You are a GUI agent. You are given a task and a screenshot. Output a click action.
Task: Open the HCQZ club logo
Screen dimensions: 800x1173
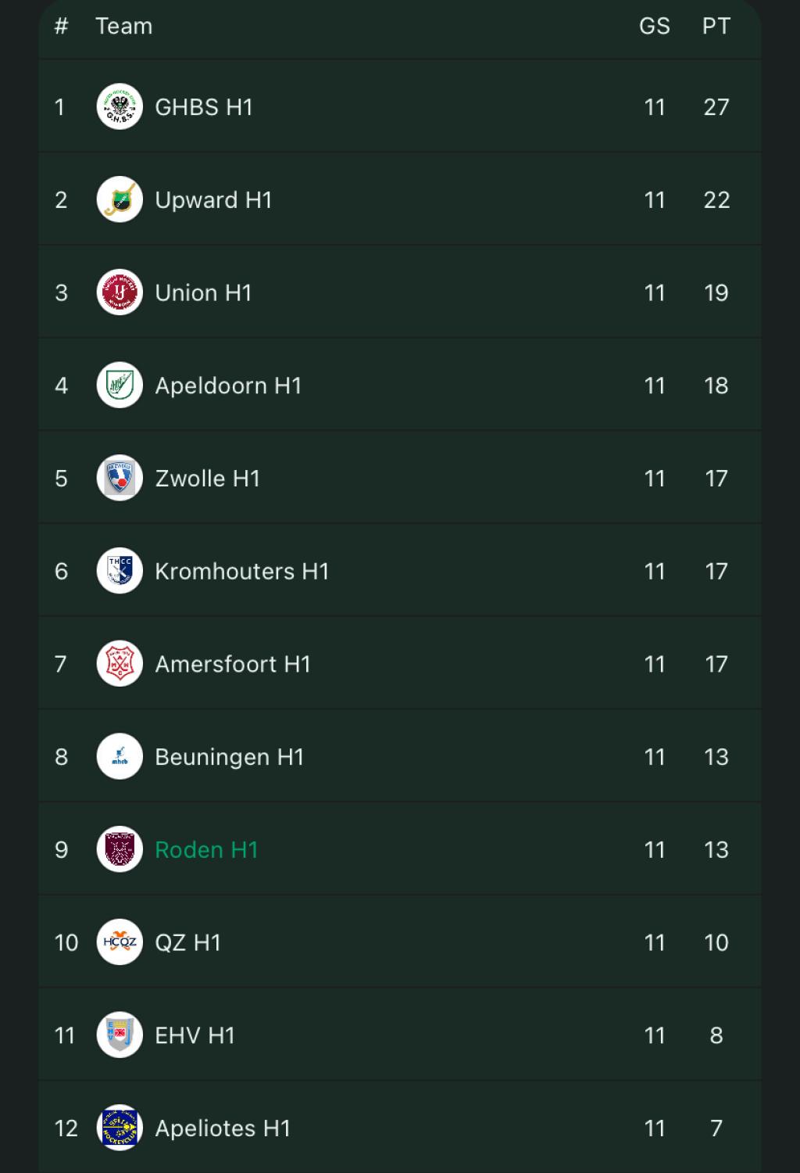[120, 942]
